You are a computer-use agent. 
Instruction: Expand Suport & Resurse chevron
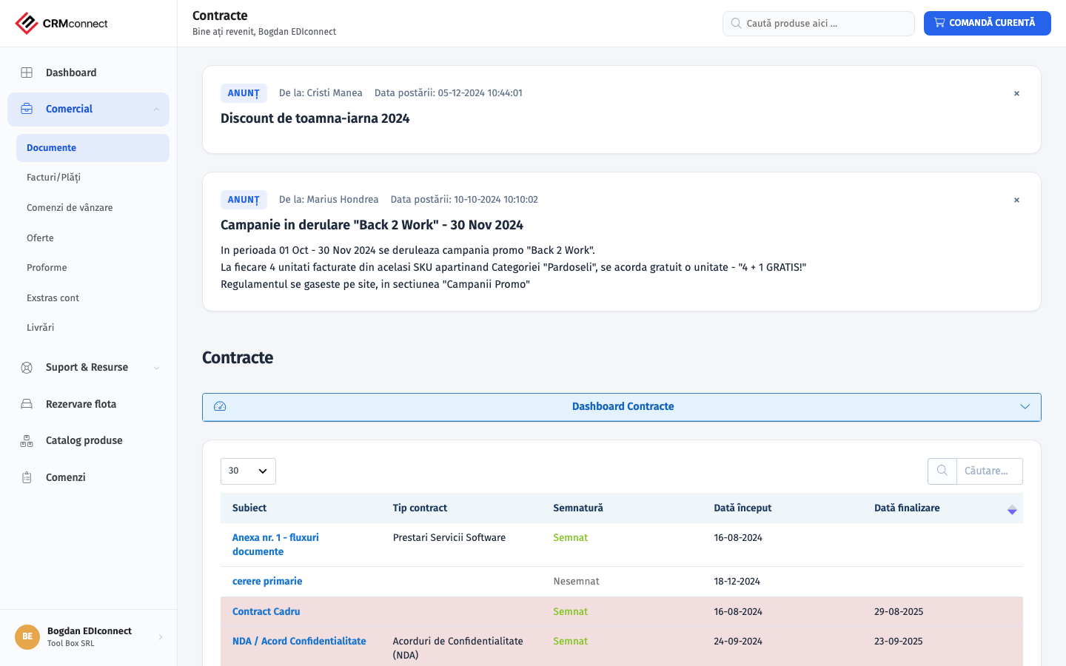(156, 368)
